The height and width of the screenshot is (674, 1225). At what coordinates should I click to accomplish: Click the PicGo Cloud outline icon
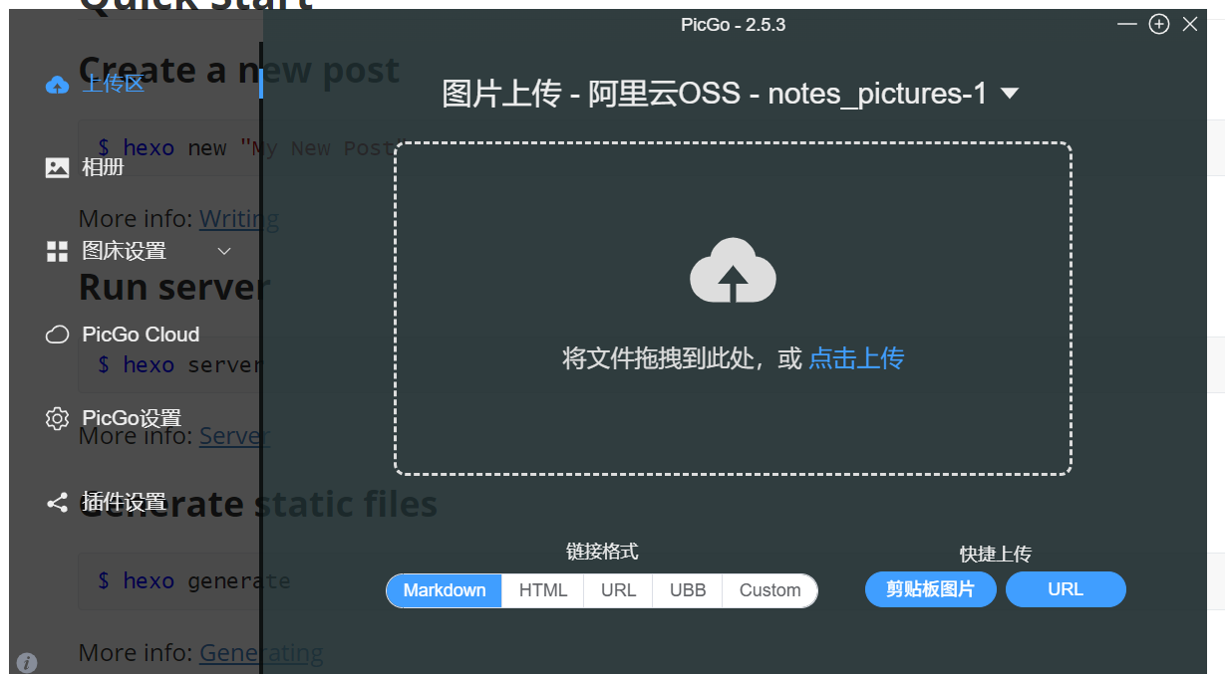click(58, 335)
